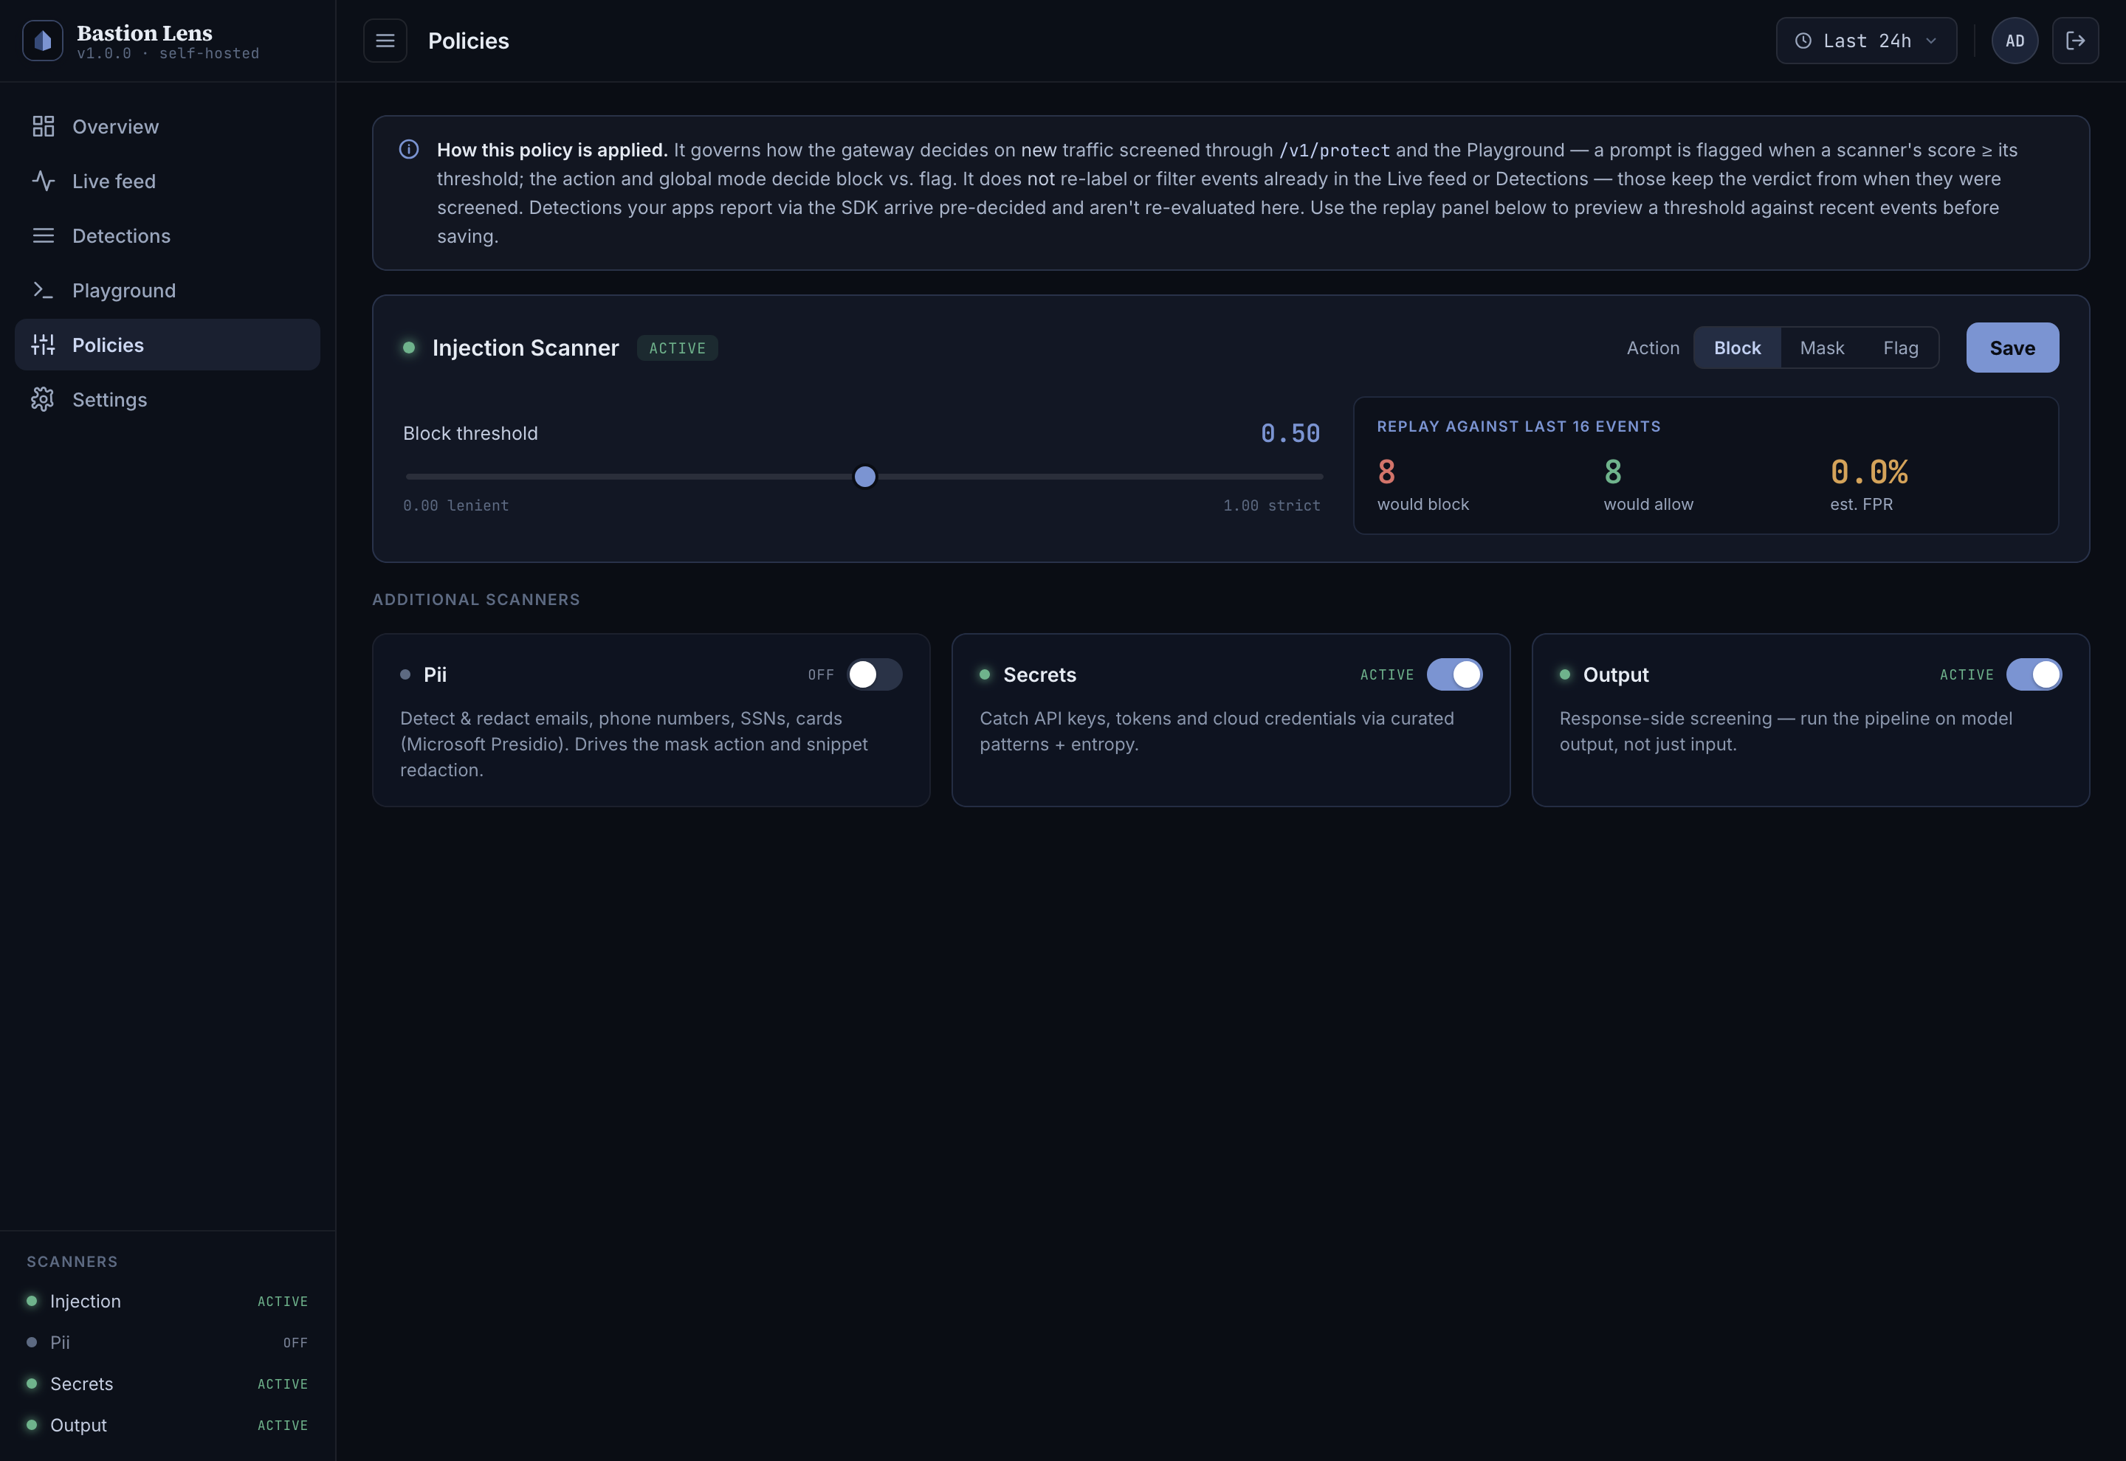Click the 0.0% est. FPR value
This screenshot has width=2126, height=1461.
[x=1868, y=472]
